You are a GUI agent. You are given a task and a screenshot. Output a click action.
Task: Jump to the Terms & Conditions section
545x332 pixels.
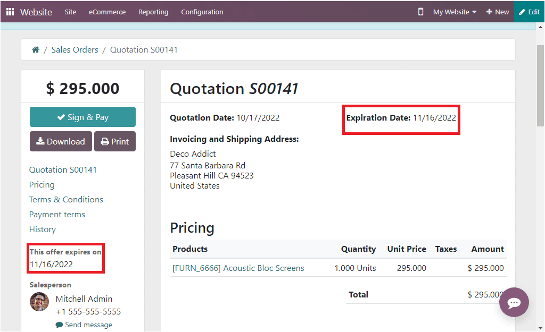point(66,199)
